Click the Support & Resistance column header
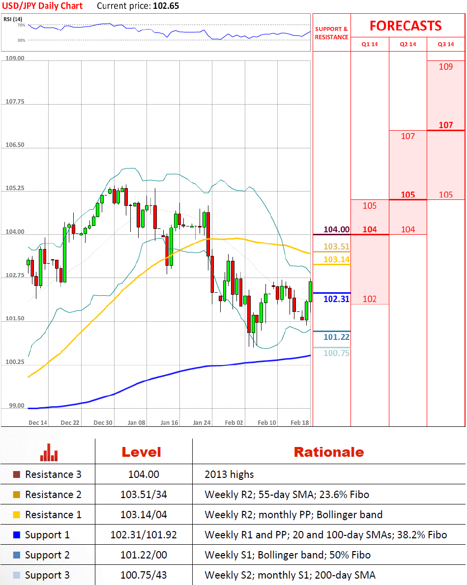Viewport: 467px width, 585px height. [x=331, y=33]
